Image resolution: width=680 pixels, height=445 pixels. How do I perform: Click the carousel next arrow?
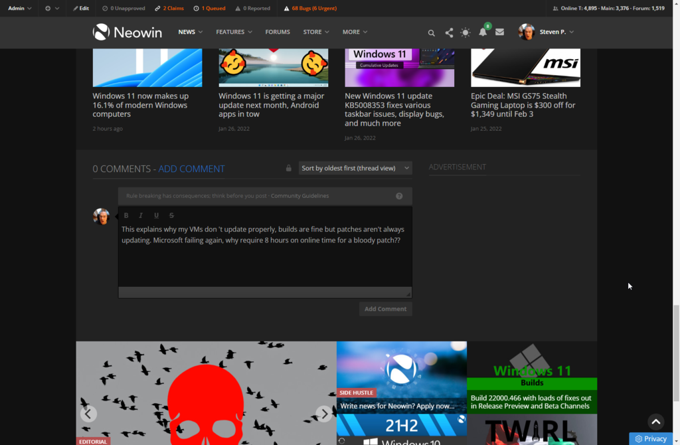[324, 414]
